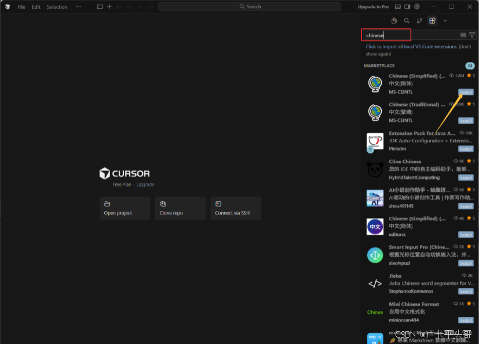Expand the chevron next to Extensions icon
Screen dimensions: 479x344
(x=445, y=21)
